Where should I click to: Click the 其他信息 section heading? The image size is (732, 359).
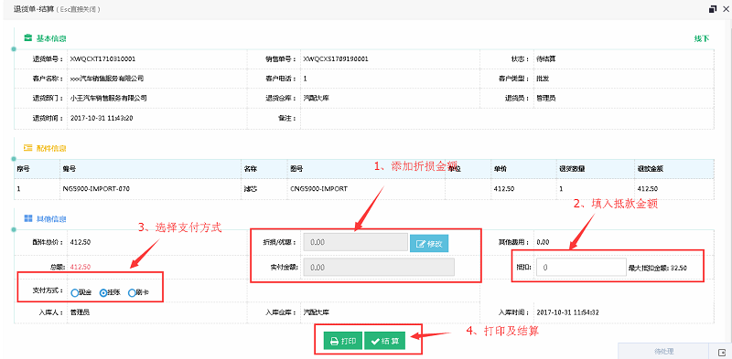[x=51, y=218]
